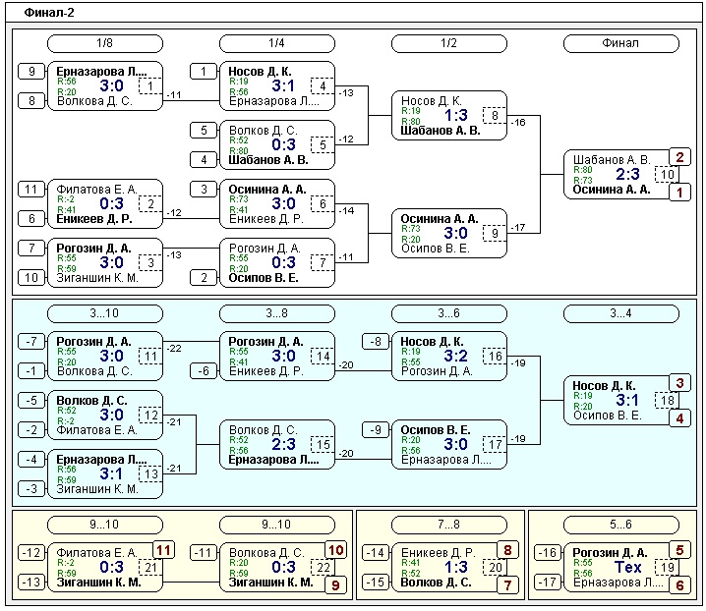Click the "Тех" result in match 19
Screen dimensions: 706x611
[627, 567]
